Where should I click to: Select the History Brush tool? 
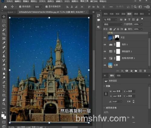coord(4,60)
